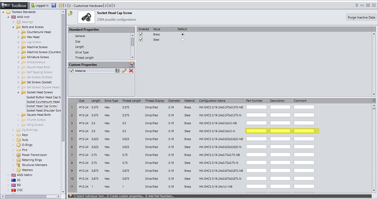The image size is (378, 199).
Task: Expand the ANSI Metric standard
Action: tap(8, 174)
